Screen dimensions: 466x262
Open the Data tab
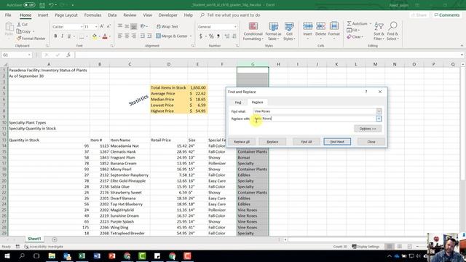click(112, 15)
